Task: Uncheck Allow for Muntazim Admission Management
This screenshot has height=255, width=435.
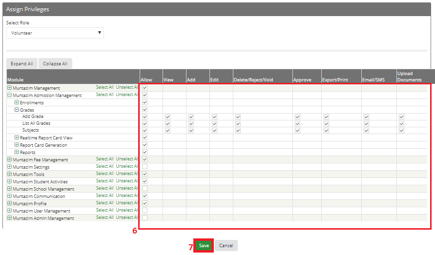Action: 145,95
